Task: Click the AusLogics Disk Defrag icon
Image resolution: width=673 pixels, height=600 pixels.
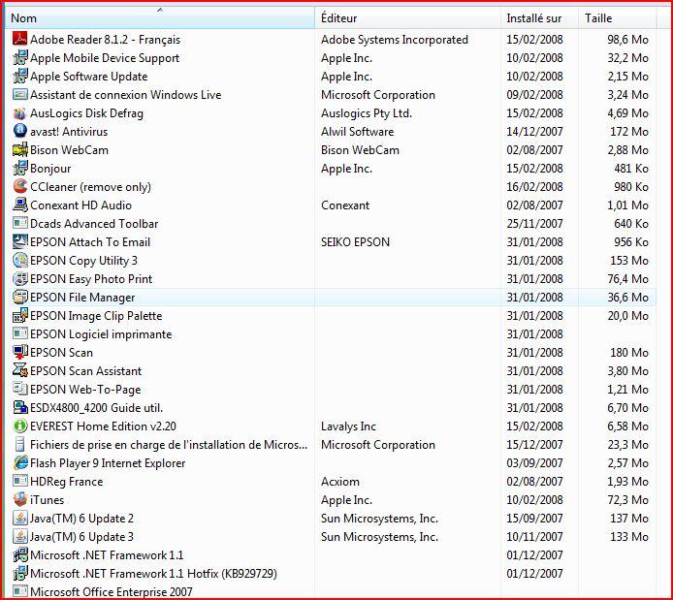Action: tap(19, 112)
